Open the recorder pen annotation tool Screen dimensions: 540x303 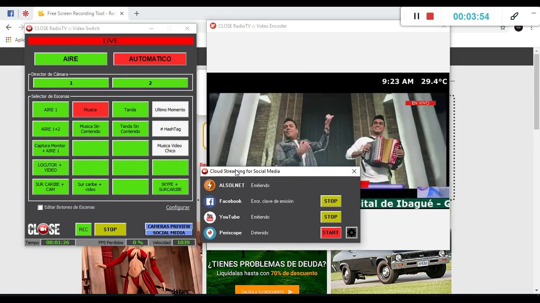click(514, 16)
